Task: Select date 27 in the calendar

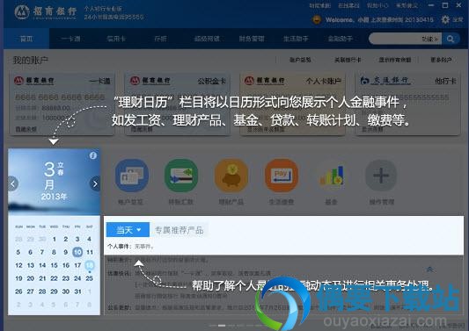Action: 31,291
